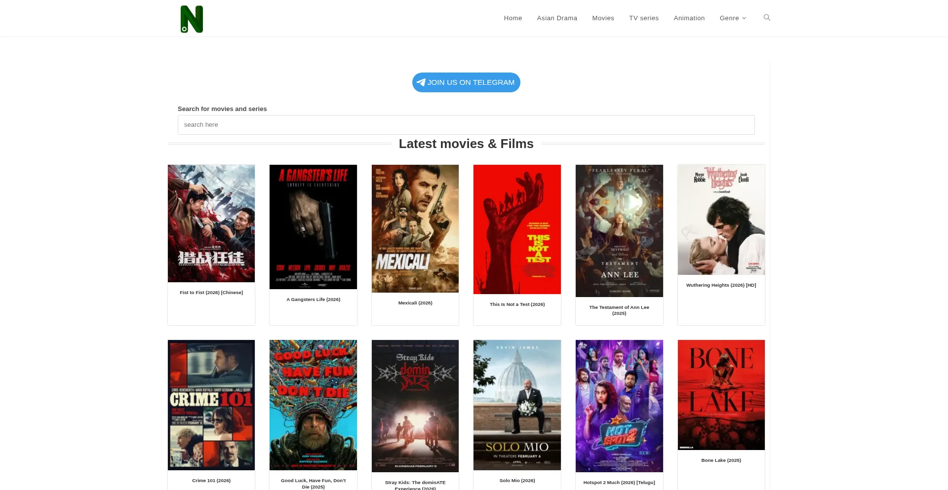Open Good Luck, Have Fun, Don't Die poster
This screenshot has width=948, height=490.
pos(313,405)
